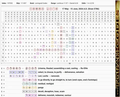
Task: Click the 'assembling a cast, casting → Ra-Elite' description
Action: pyautogui.click(x=63, y=68)
